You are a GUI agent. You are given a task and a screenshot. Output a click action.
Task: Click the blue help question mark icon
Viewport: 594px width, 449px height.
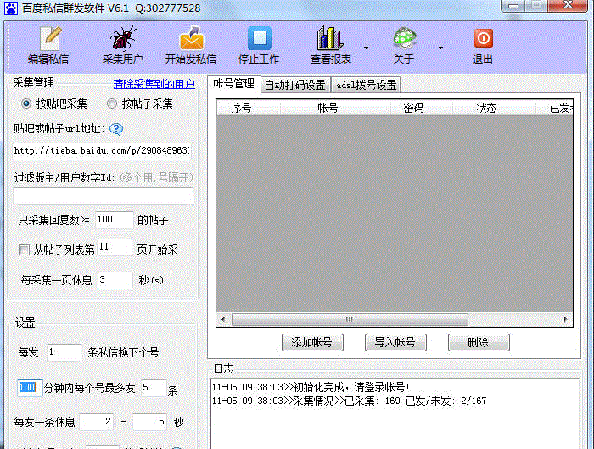tap(116, 129)
